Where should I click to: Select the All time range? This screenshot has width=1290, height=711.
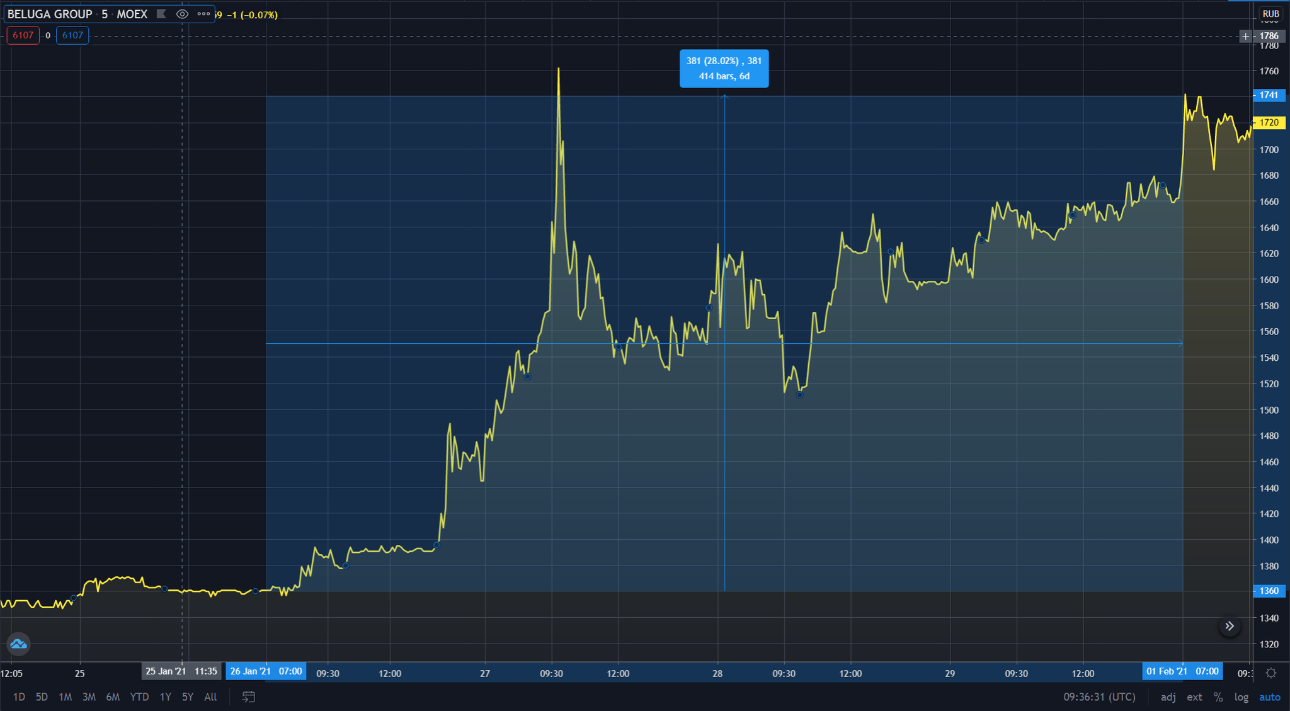click(210, 697)
